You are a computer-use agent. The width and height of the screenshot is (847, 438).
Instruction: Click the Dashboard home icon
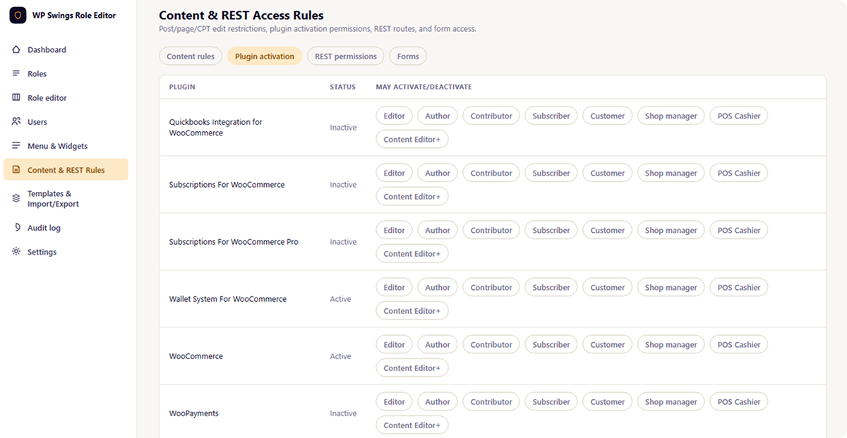tap(16, 50)
